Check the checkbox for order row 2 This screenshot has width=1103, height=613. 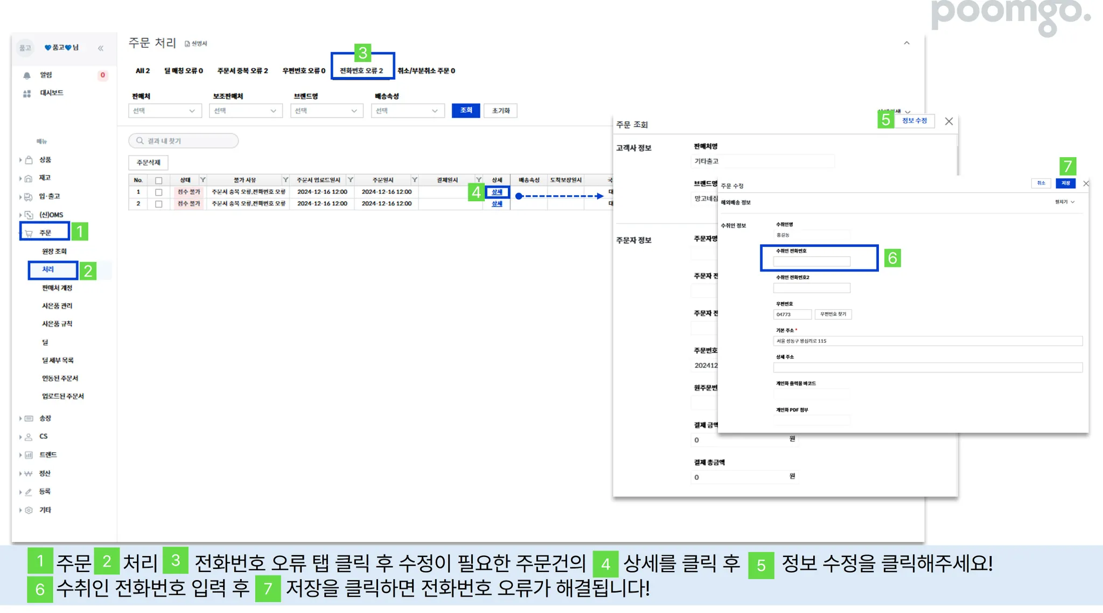point(159,204)
